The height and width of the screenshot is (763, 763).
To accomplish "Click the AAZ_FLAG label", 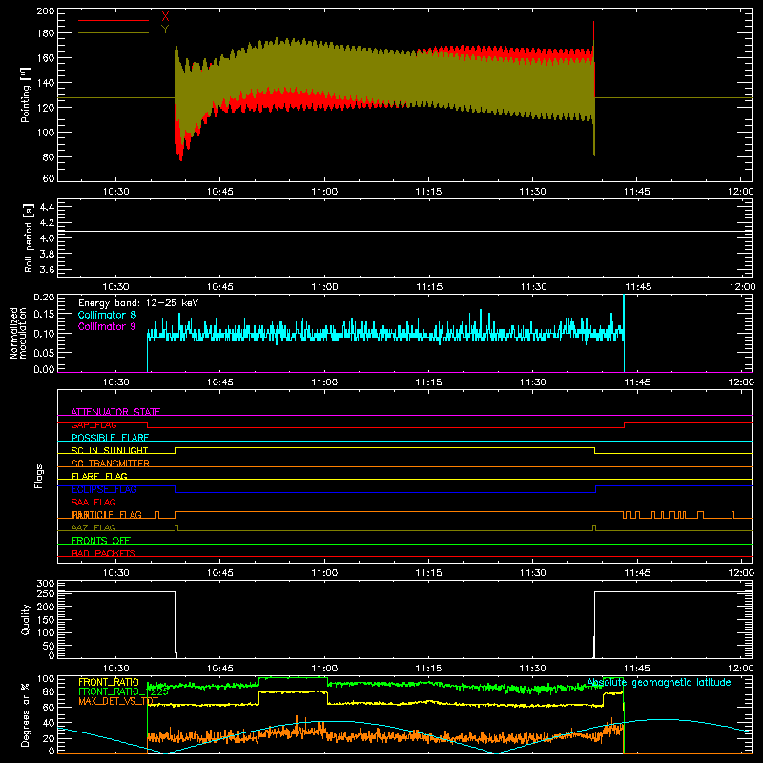I will 93,527.
